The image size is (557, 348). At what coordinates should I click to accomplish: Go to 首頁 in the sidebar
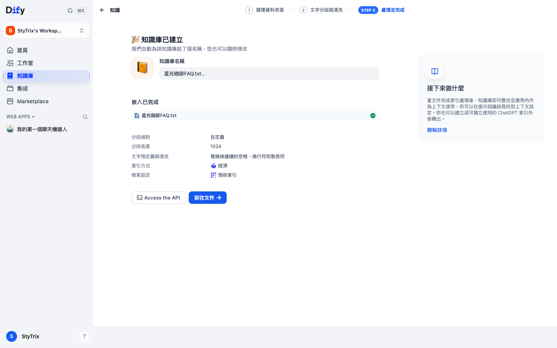click(x=46, y=50)
